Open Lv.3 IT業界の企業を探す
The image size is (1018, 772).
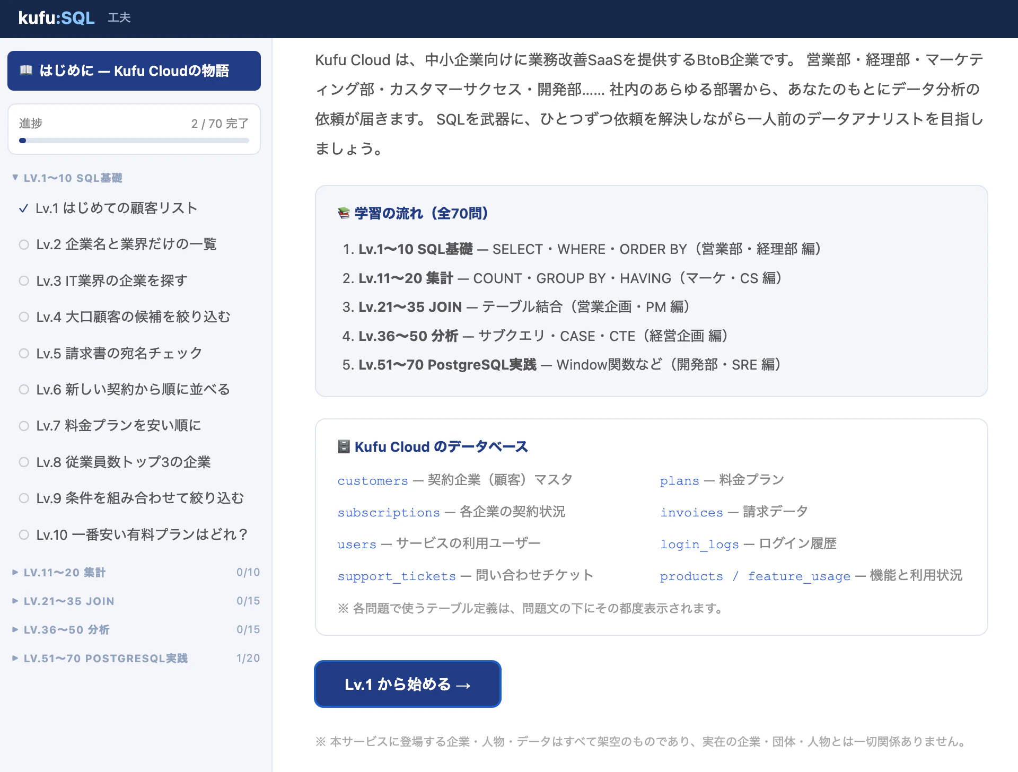click(x=134, y=280)
